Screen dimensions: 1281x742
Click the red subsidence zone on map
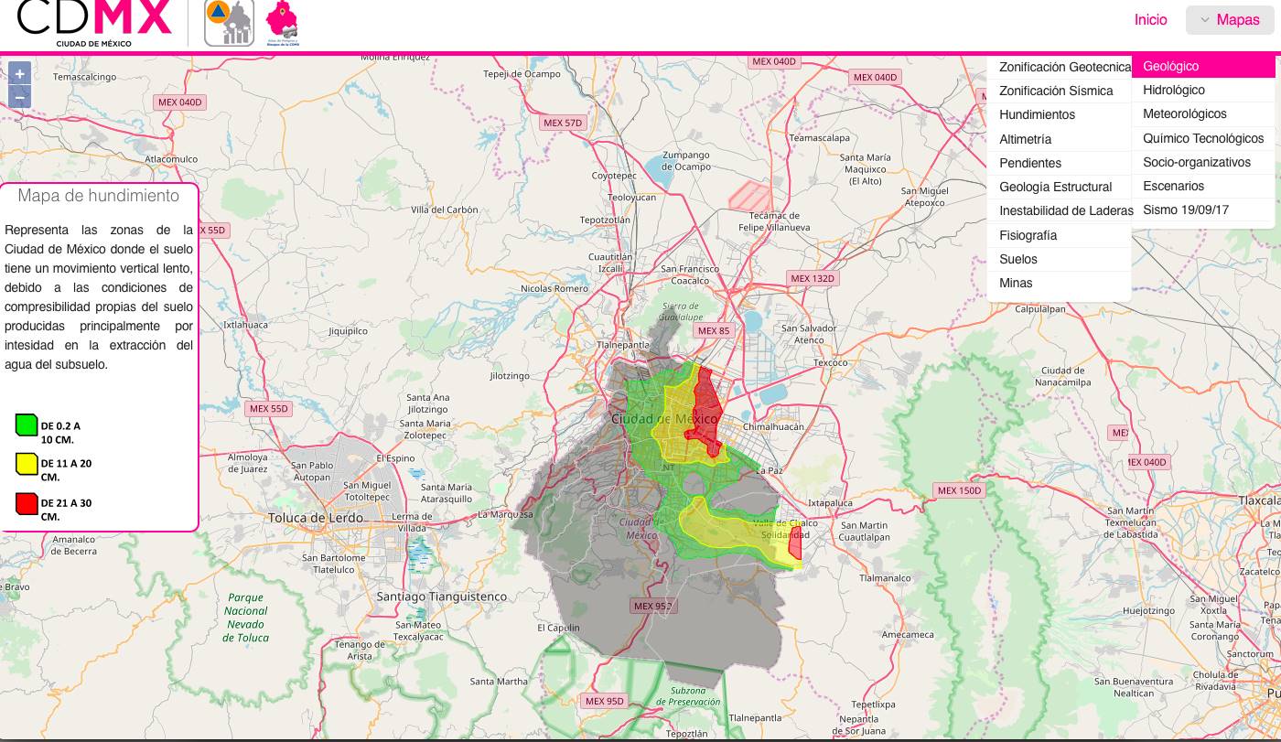[705, 407]
